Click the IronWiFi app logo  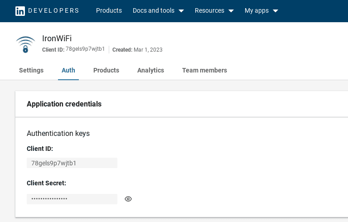[x=25, y=44]
